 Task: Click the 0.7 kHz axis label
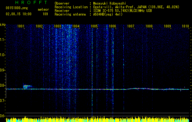coord(3,101)
